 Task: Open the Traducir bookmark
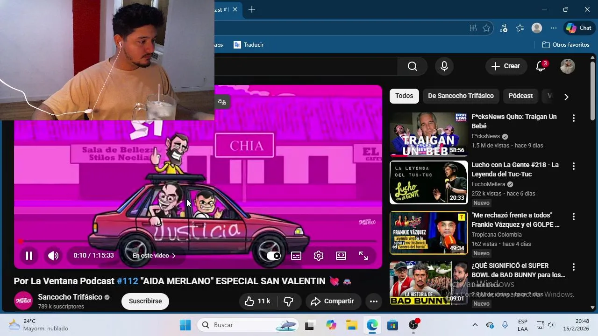pyautogui.click(x=249, y=45)
